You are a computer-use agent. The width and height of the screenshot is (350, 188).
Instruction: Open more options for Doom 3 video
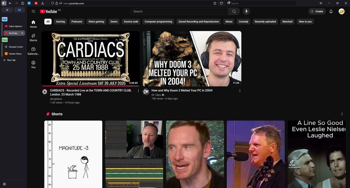pyautogui.click(x=240, y=91)
